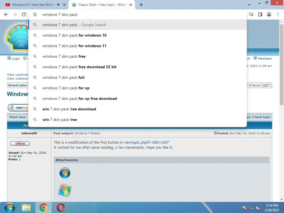Choose suggestion skin pack for windows 11
Image resolution: width=284 pixels, height=213 pixels.
click(x=138, y=46)
